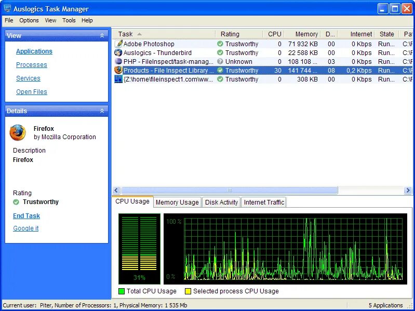Image resolution: width=415 pixels, height=311 pixels.
Task: Click the Auslogics Task Manager title bar icon
Action: pos(8,9)
